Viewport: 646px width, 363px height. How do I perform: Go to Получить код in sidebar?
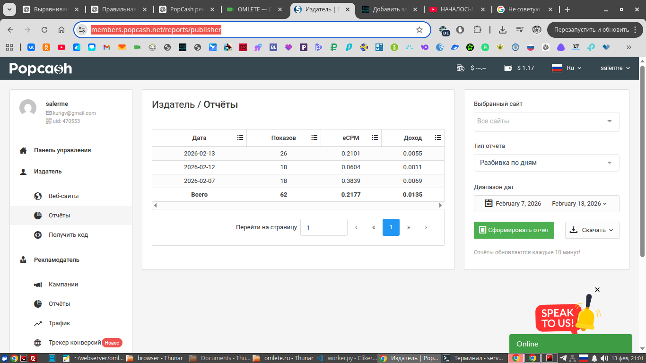point(68,234)
